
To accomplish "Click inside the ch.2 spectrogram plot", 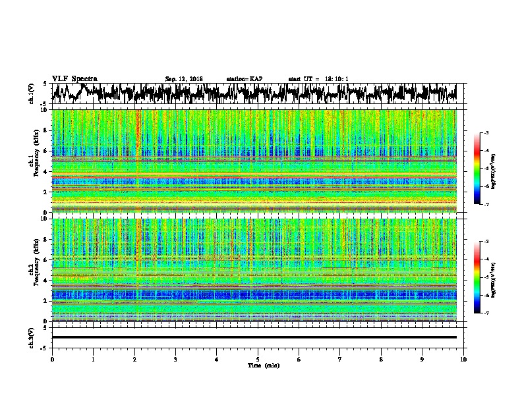I will pos(254,270).
